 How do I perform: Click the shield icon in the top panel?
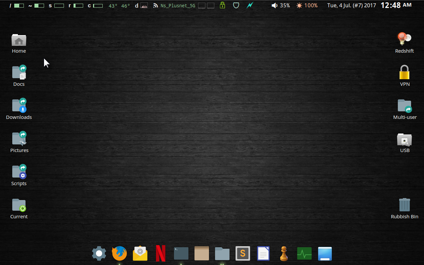point(236,5)
